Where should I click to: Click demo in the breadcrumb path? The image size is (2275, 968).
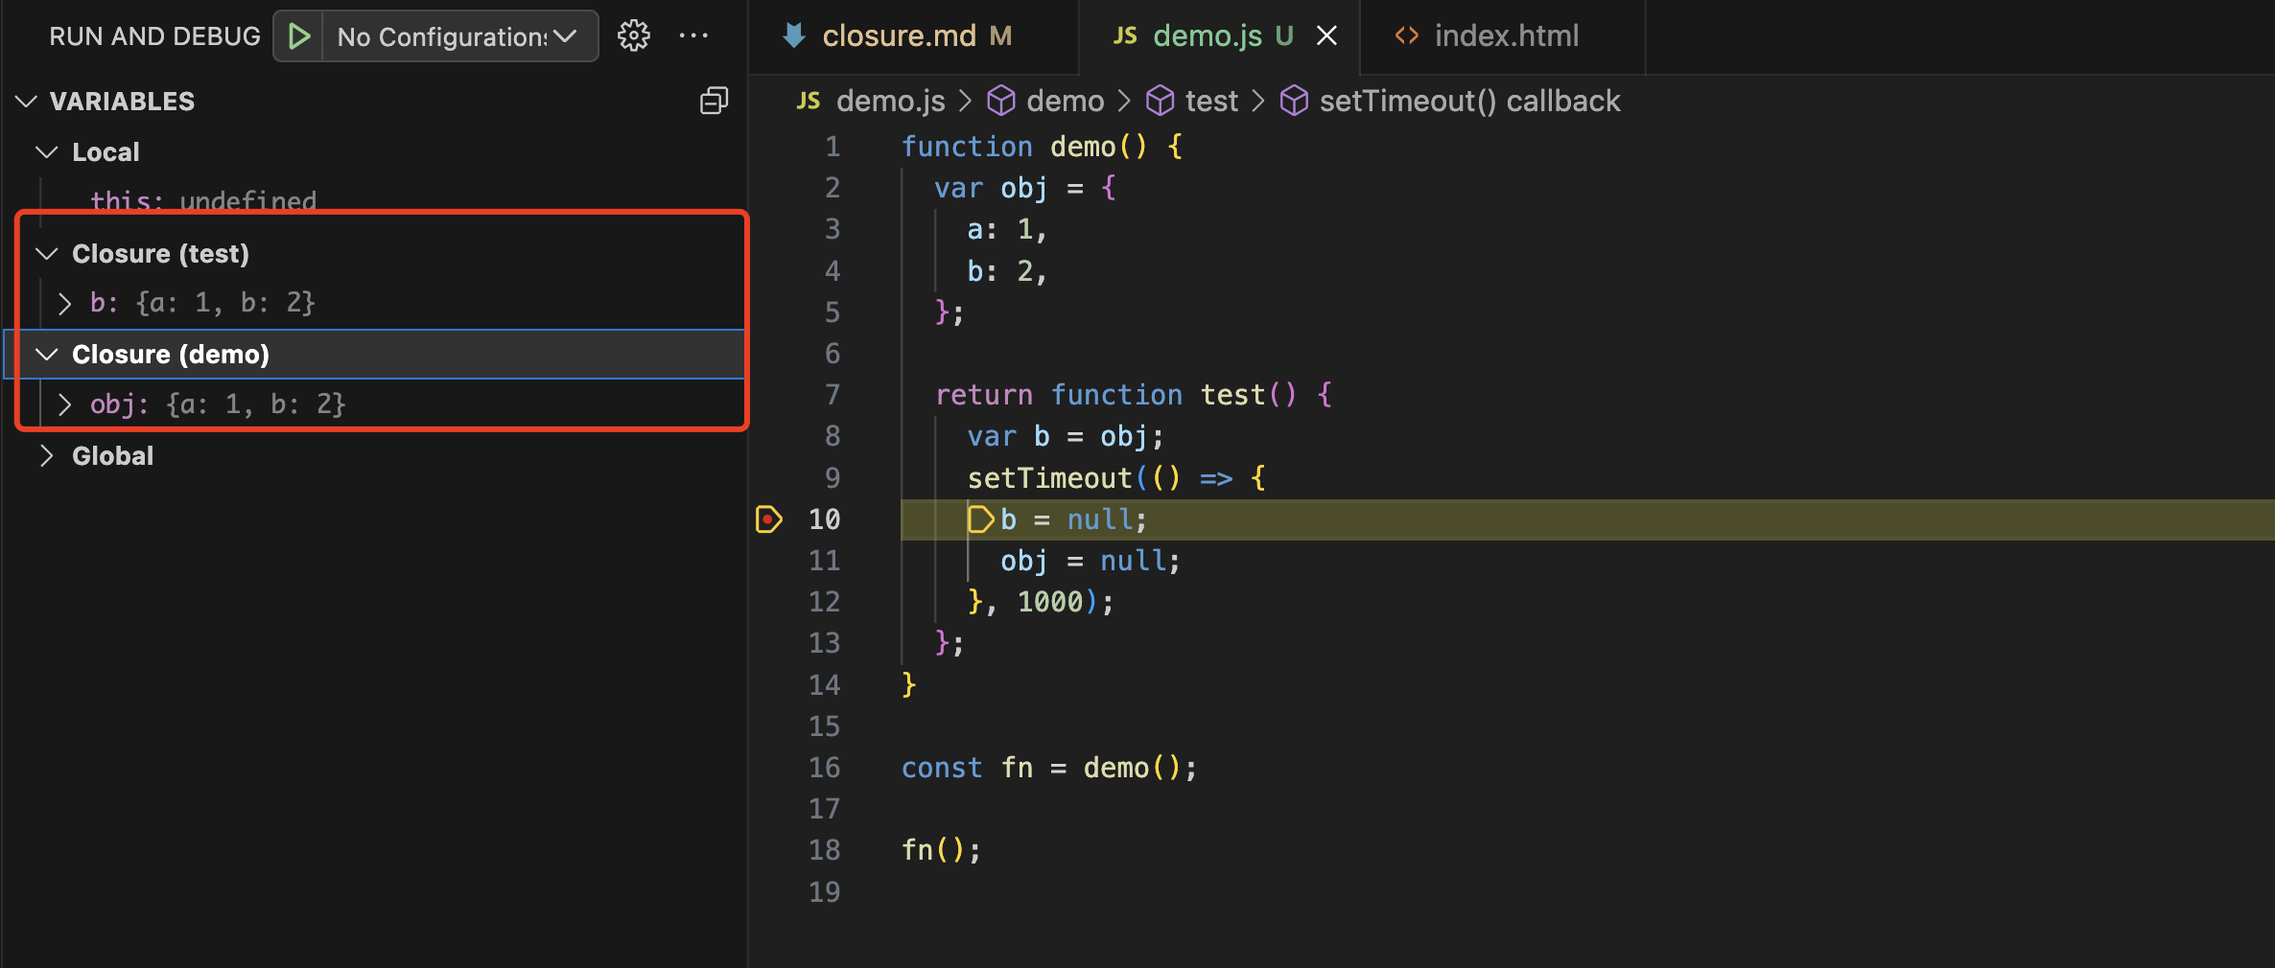1065,101
